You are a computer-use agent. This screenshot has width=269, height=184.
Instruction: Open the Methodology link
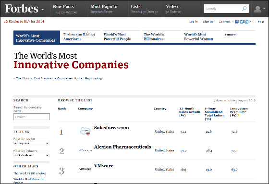(94, 78)
